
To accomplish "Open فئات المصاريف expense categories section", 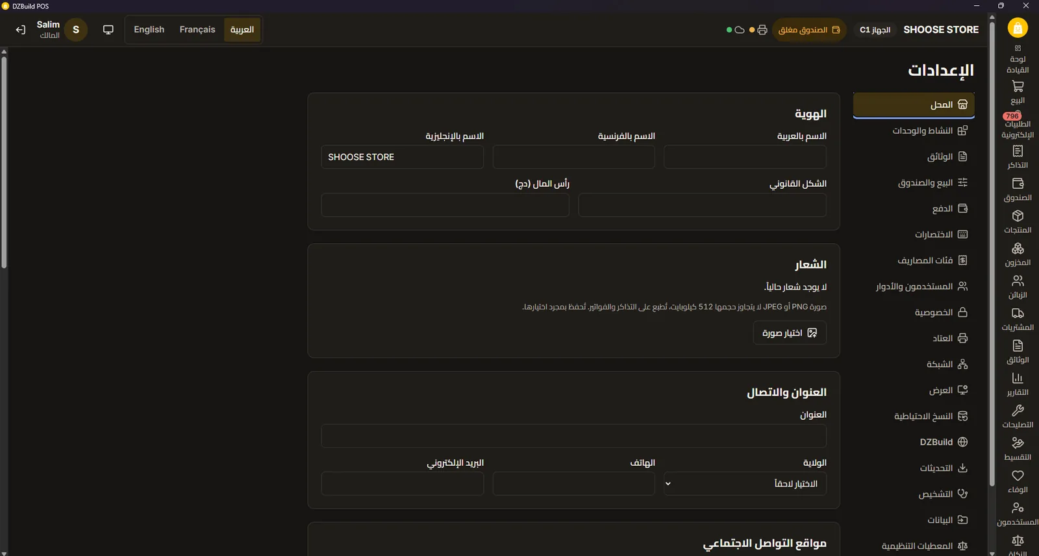I will [914, 260].
